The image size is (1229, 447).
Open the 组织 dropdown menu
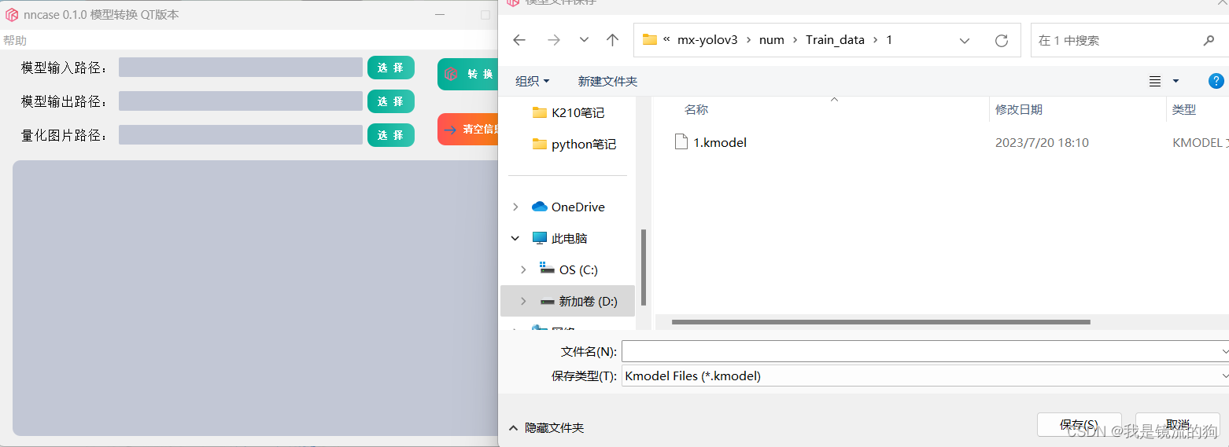click(533, 81)
